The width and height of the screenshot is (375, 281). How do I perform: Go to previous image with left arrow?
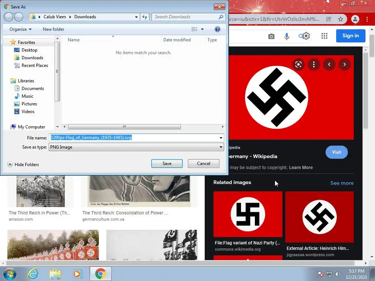pos(329,64)
